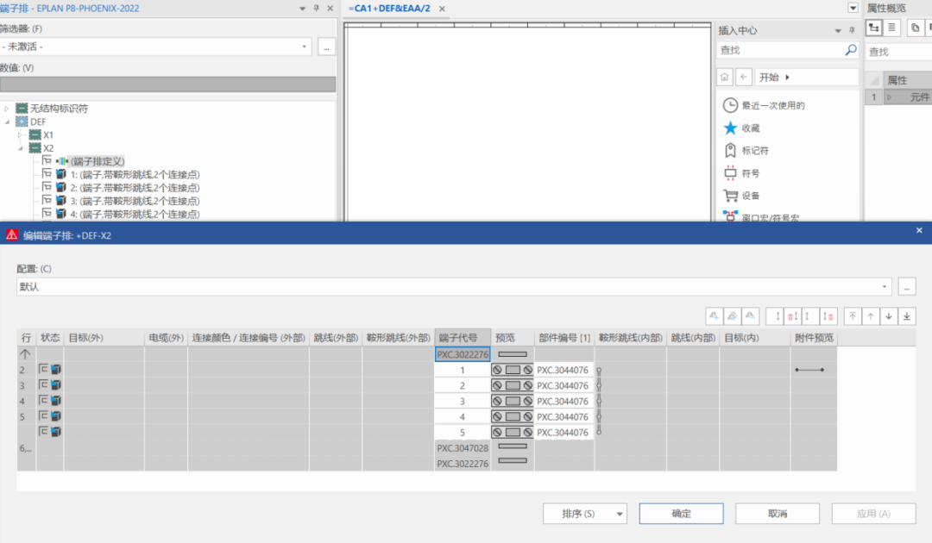This screenshot has width=932, height=543.
Task: Click terminal designation cell with value 3
Action: (x=463, y=402)
